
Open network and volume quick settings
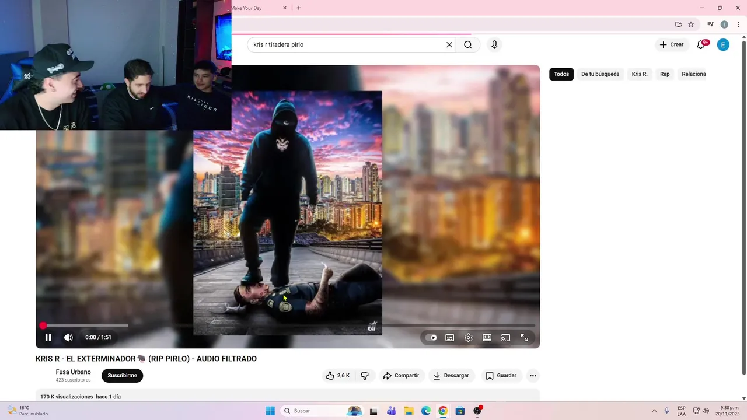point(701,411)
